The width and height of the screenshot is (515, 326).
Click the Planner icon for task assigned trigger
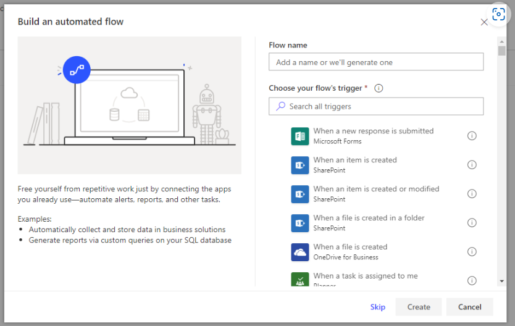click(300, 279)
